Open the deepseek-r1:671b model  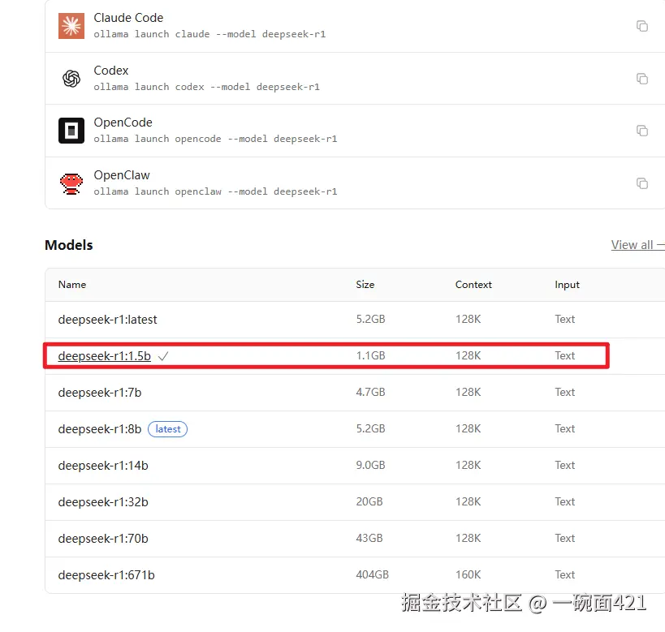tap(106, 574)
